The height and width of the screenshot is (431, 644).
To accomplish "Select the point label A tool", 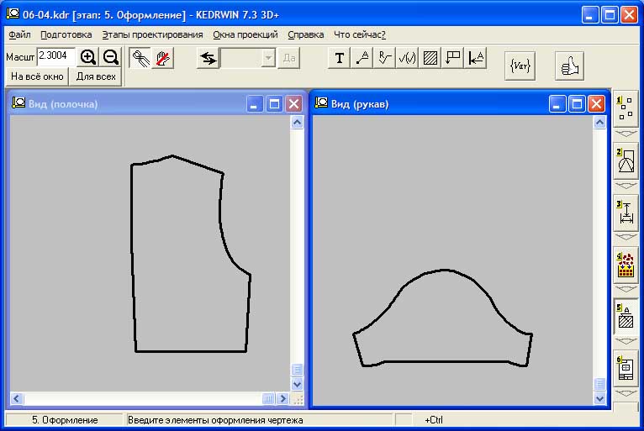I will [x=362, y=58].
